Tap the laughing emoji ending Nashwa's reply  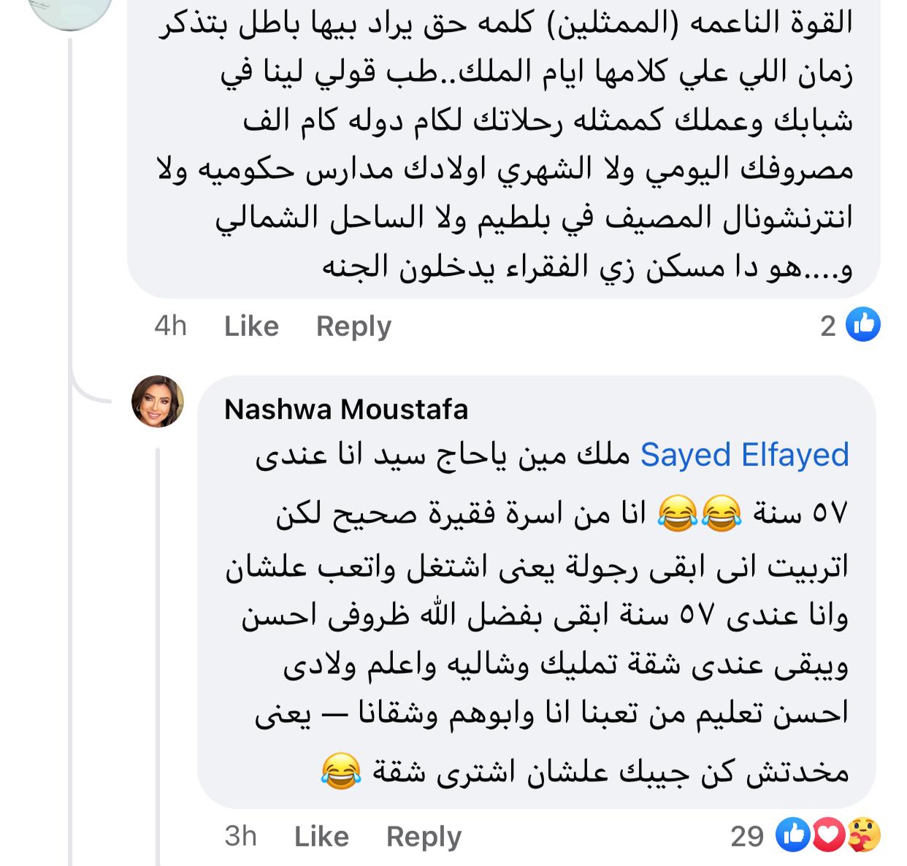tap(341, 773)
